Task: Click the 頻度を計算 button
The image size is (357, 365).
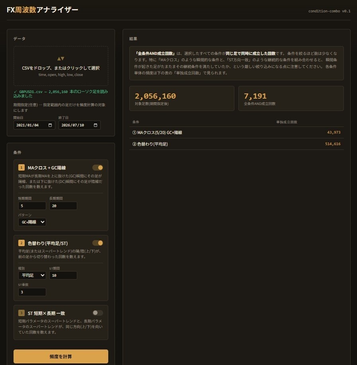Action: [x=61, y=356]
